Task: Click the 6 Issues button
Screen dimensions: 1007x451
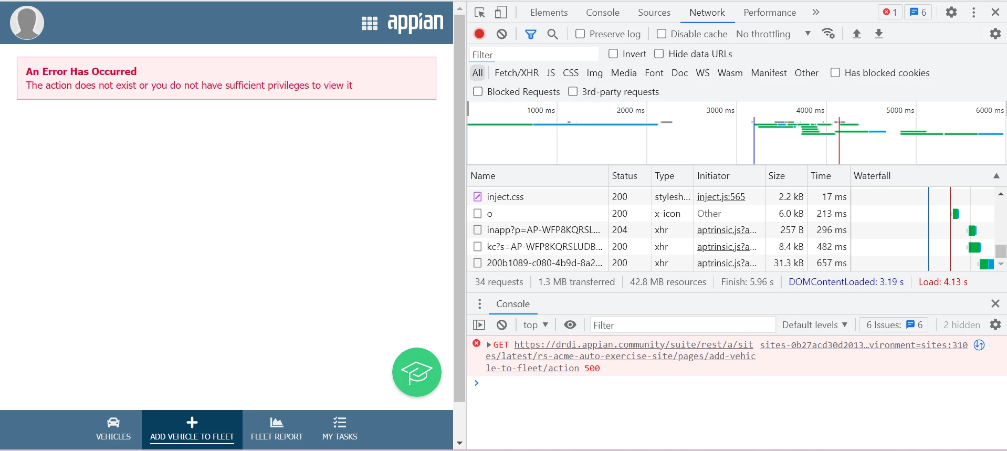Action: coord(894,325)
